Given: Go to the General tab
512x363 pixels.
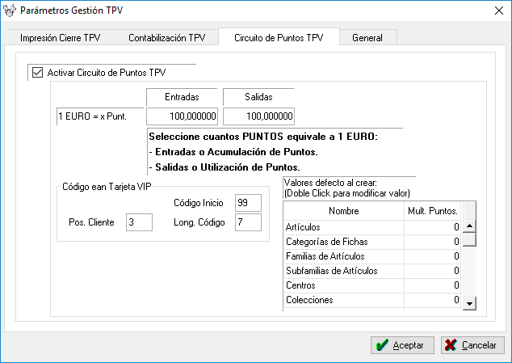Looking at the screenshot, I should pos(367,38).
